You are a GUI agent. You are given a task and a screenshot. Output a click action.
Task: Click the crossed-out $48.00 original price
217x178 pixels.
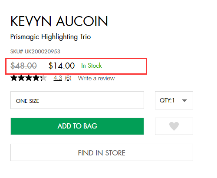click(x=23, y=66)
